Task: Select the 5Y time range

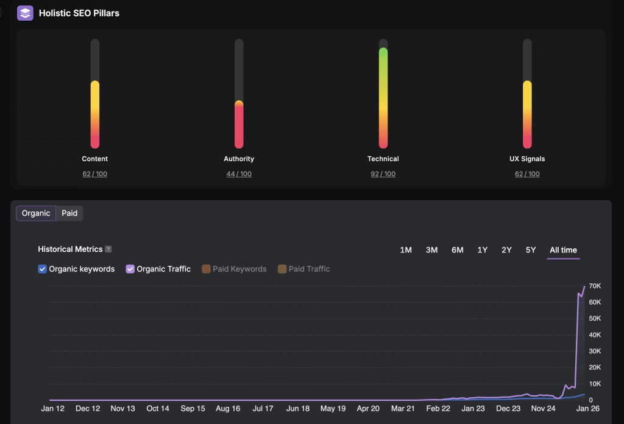Action: point(530,249)
